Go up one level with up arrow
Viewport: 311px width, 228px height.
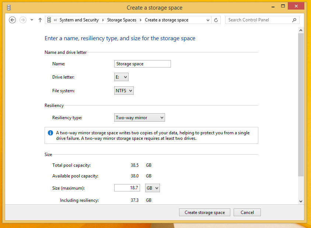(40, 20)
